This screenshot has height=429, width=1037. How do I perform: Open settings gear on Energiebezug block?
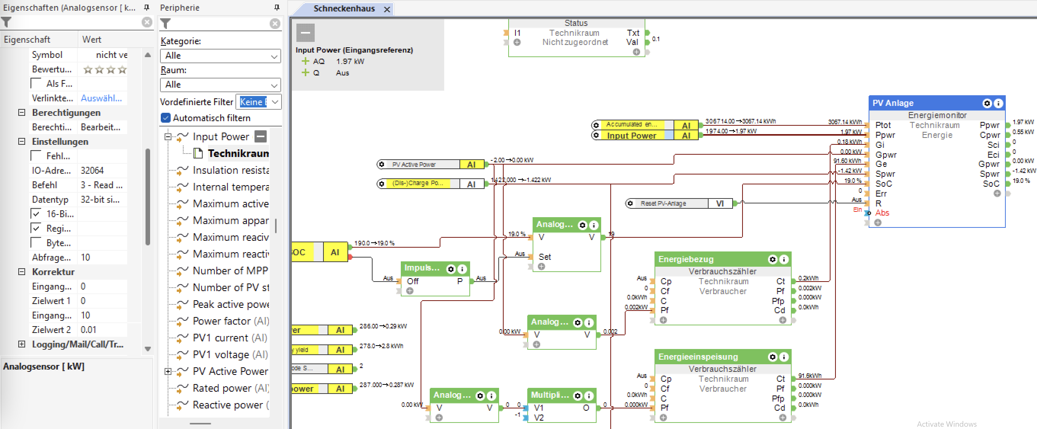(772, 259)
